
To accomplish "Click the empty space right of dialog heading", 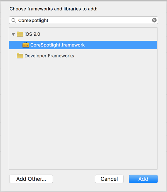I will pyautogui.click(x=131, y=9).
